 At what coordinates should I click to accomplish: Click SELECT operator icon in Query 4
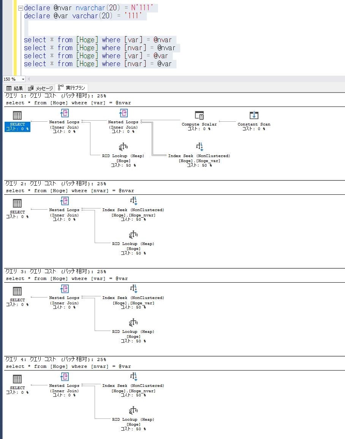(x=17, y=379)
